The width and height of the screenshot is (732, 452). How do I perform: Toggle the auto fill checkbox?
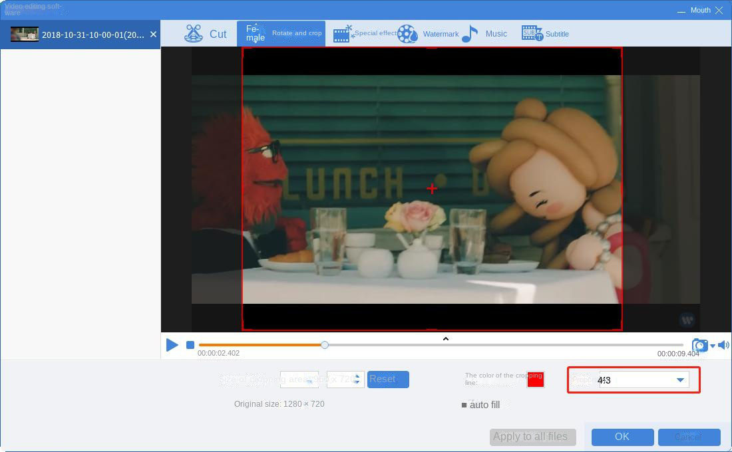tap(464, 405)
